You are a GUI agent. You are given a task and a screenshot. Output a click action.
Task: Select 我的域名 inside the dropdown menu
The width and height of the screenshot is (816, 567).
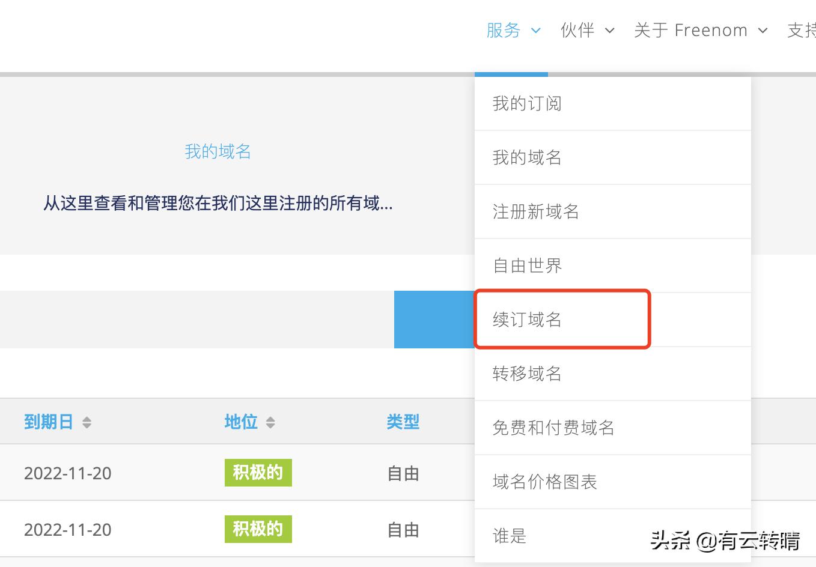coord(525,157)
